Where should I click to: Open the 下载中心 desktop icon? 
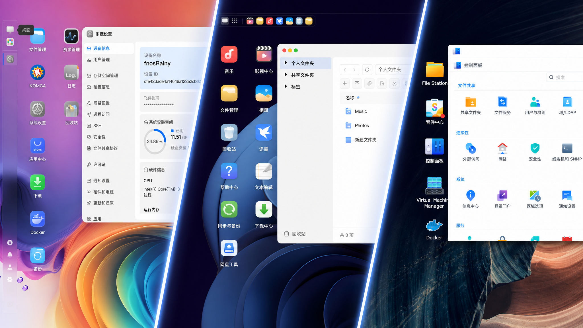pyautogui.click(x=264, y=210)
